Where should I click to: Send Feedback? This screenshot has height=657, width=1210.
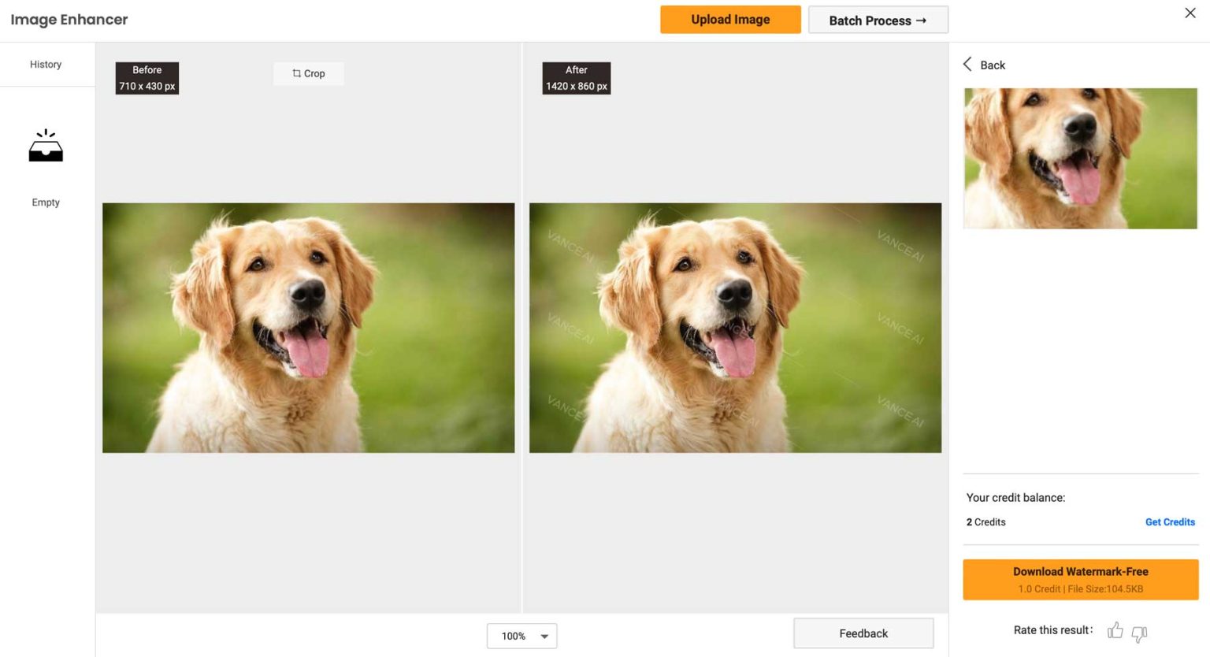[x=863, y=633]
